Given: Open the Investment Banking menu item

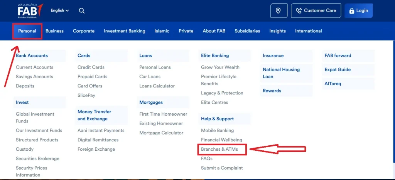Looking at the screenshot, I should point(125,31).
